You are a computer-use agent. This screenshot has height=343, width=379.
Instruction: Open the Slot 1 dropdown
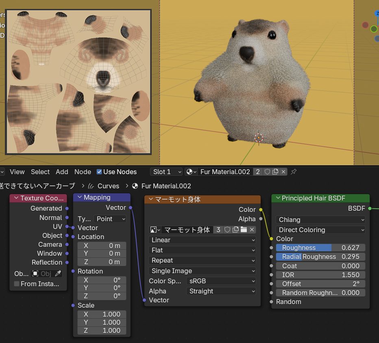(166, 172)
